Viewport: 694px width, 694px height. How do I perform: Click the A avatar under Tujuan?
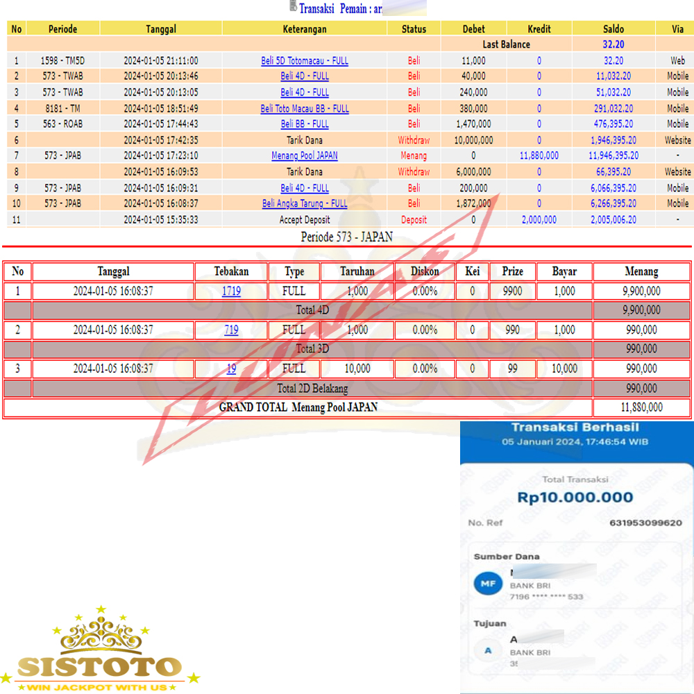click(x=488, y=650)
